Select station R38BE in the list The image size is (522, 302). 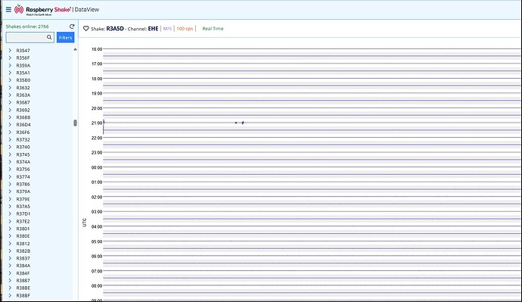pos(23,288)
